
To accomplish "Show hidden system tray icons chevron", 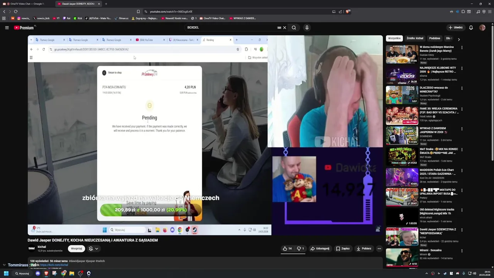I will click(426, 273).
